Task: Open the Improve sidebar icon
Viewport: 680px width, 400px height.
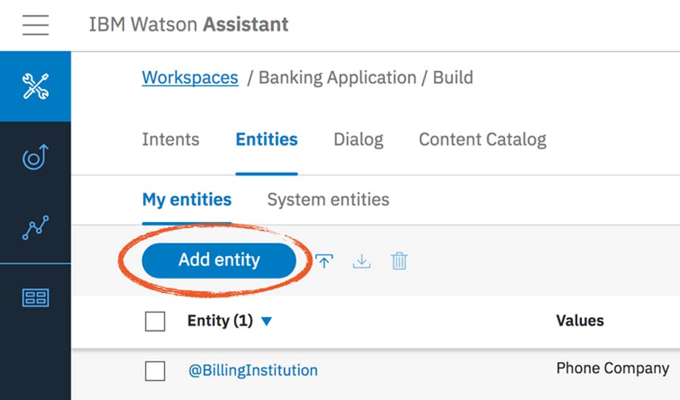Action: (35, 158)
